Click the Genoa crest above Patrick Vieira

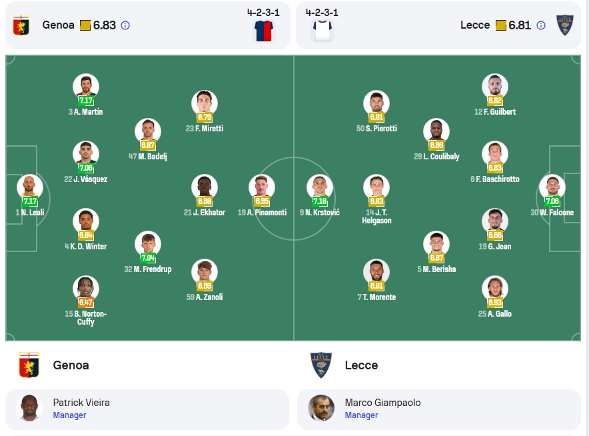point(29,365)
